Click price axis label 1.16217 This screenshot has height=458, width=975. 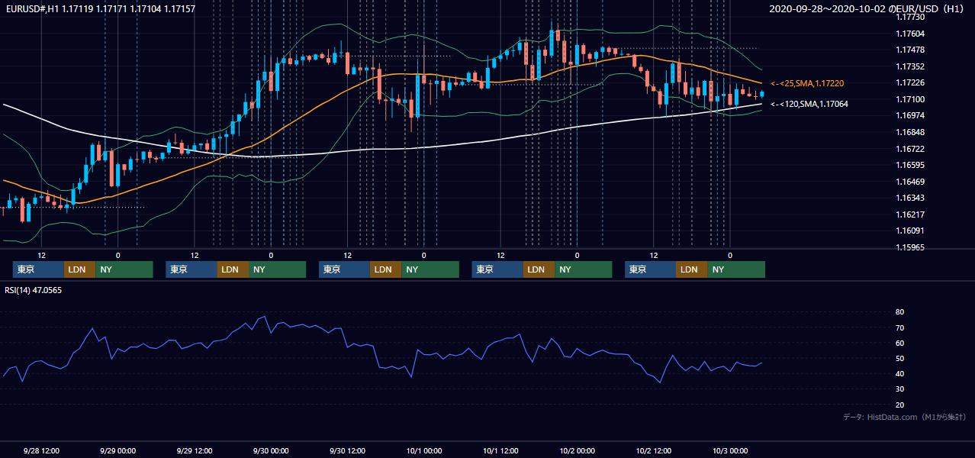click(910, 214)
